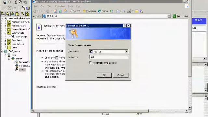Click the Stop icon in Internet Explorer toolbar
This screenshot has height=117, width=208.
[x=56, y=11]
